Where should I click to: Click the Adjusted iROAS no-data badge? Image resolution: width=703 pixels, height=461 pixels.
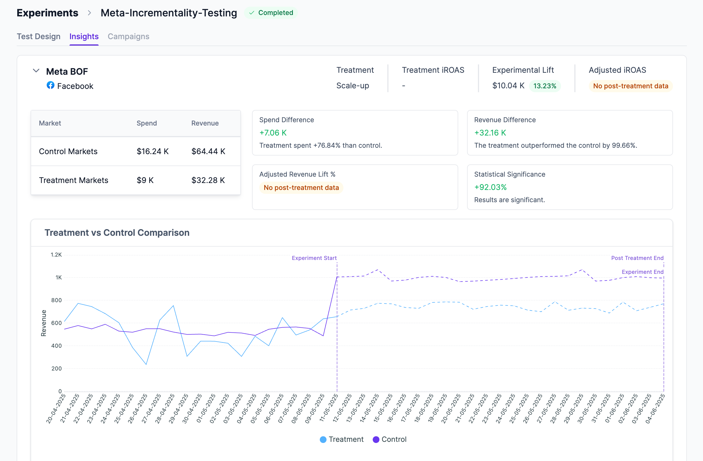pos(630,86)
